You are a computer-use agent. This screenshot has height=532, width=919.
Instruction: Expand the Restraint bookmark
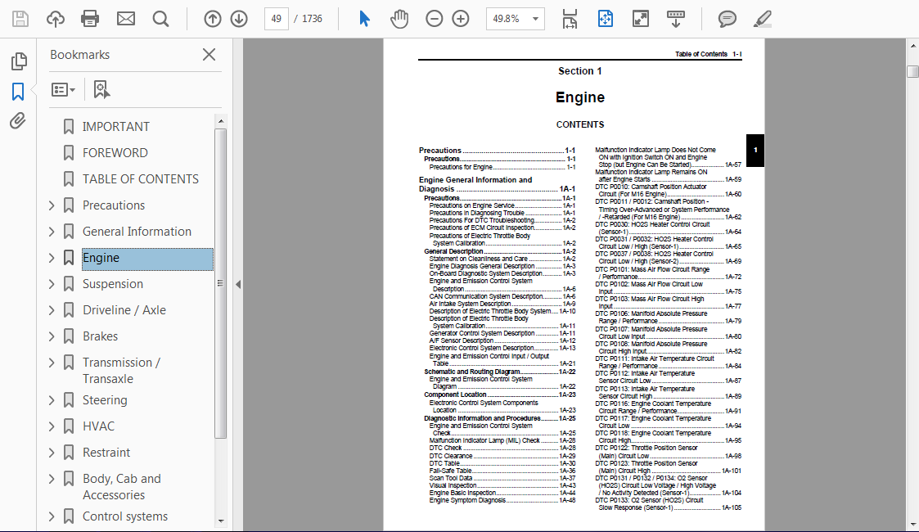click(x=52, y=453)
